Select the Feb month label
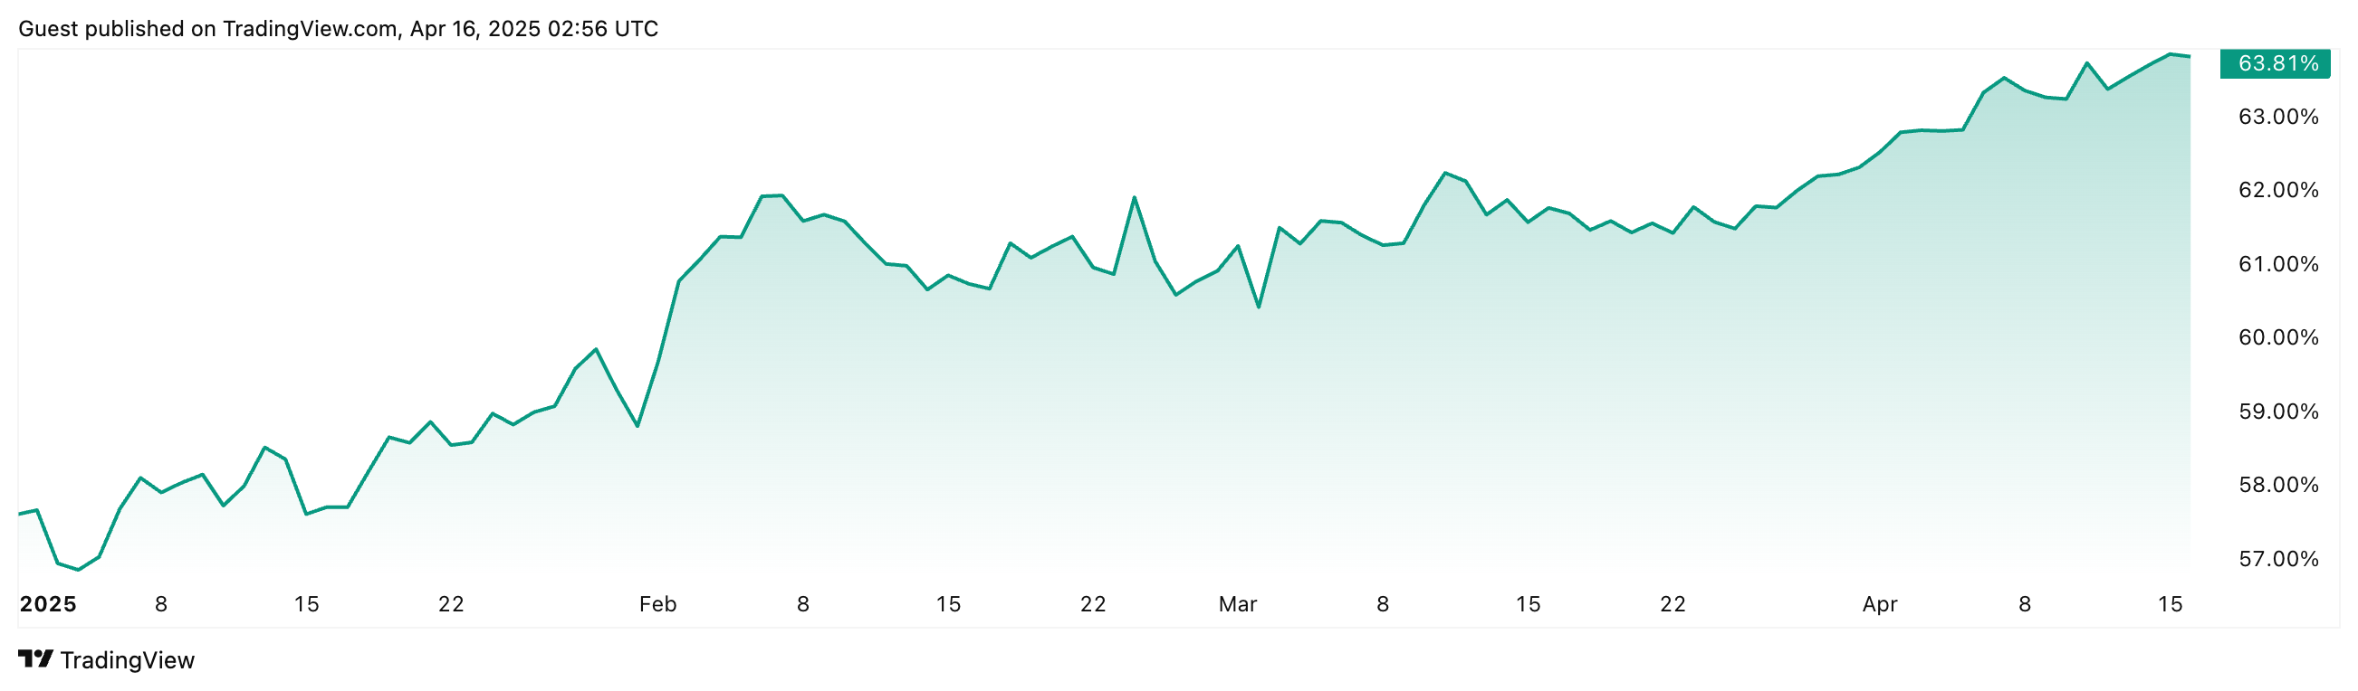 [657, 604]
